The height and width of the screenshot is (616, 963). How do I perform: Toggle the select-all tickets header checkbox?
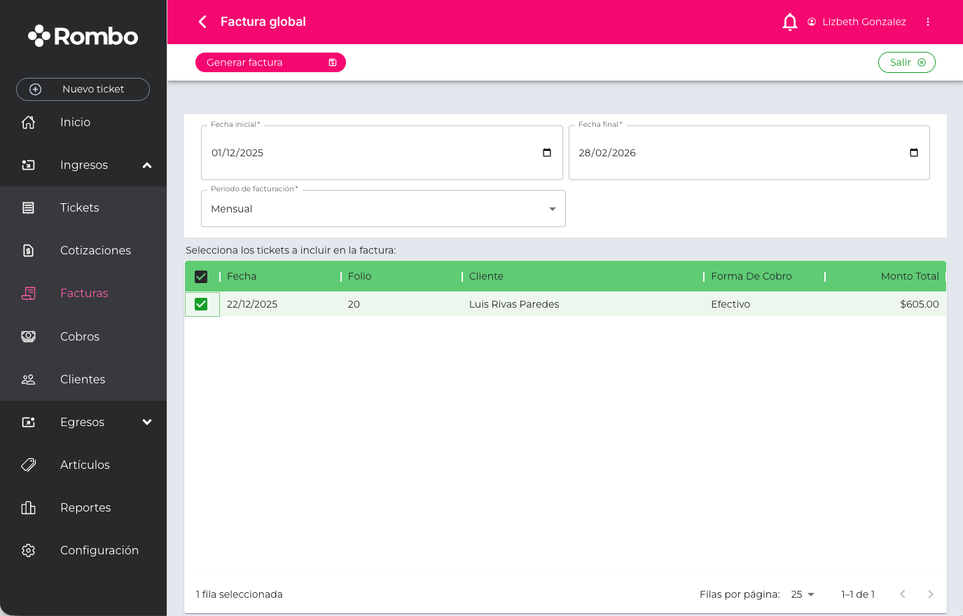201,277
